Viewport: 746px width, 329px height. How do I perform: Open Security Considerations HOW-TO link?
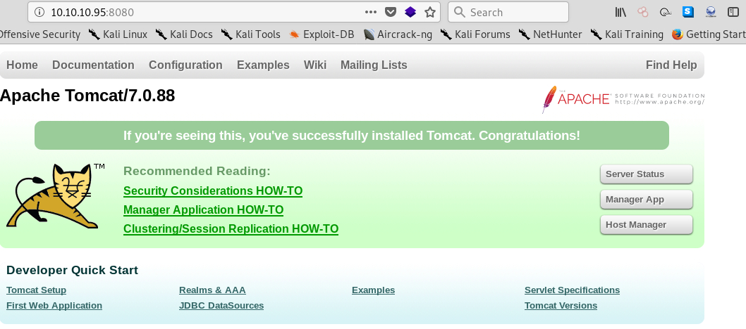click(x=213, y=191)
